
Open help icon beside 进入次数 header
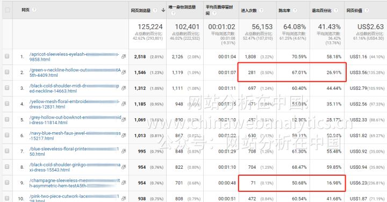(x=261, y=10)
